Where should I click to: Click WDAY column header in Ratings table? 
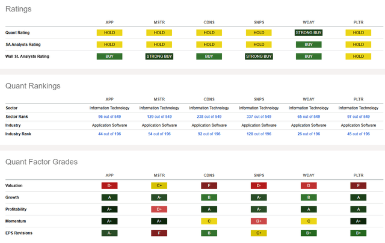point(309,22)
